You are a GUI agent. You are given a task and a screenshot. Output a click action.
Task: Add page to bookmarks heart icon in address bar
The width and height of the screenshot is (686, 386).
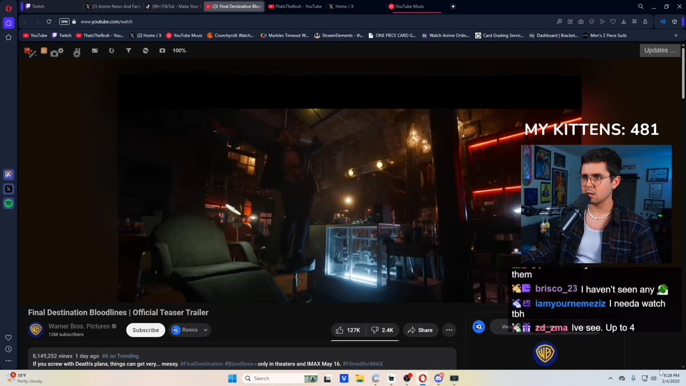(x=613, y=21)
